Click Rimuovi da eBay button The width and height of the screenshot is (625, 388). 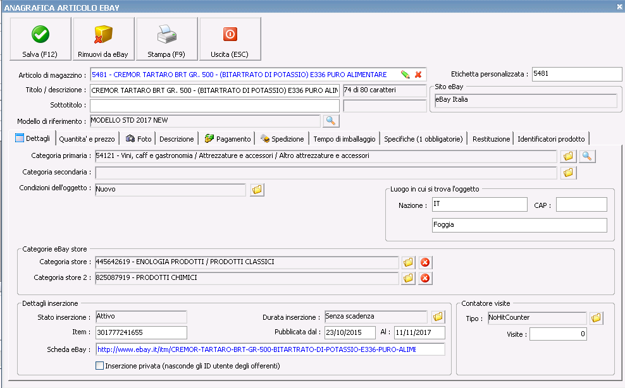pyautogui.click(x=103, y=39)
